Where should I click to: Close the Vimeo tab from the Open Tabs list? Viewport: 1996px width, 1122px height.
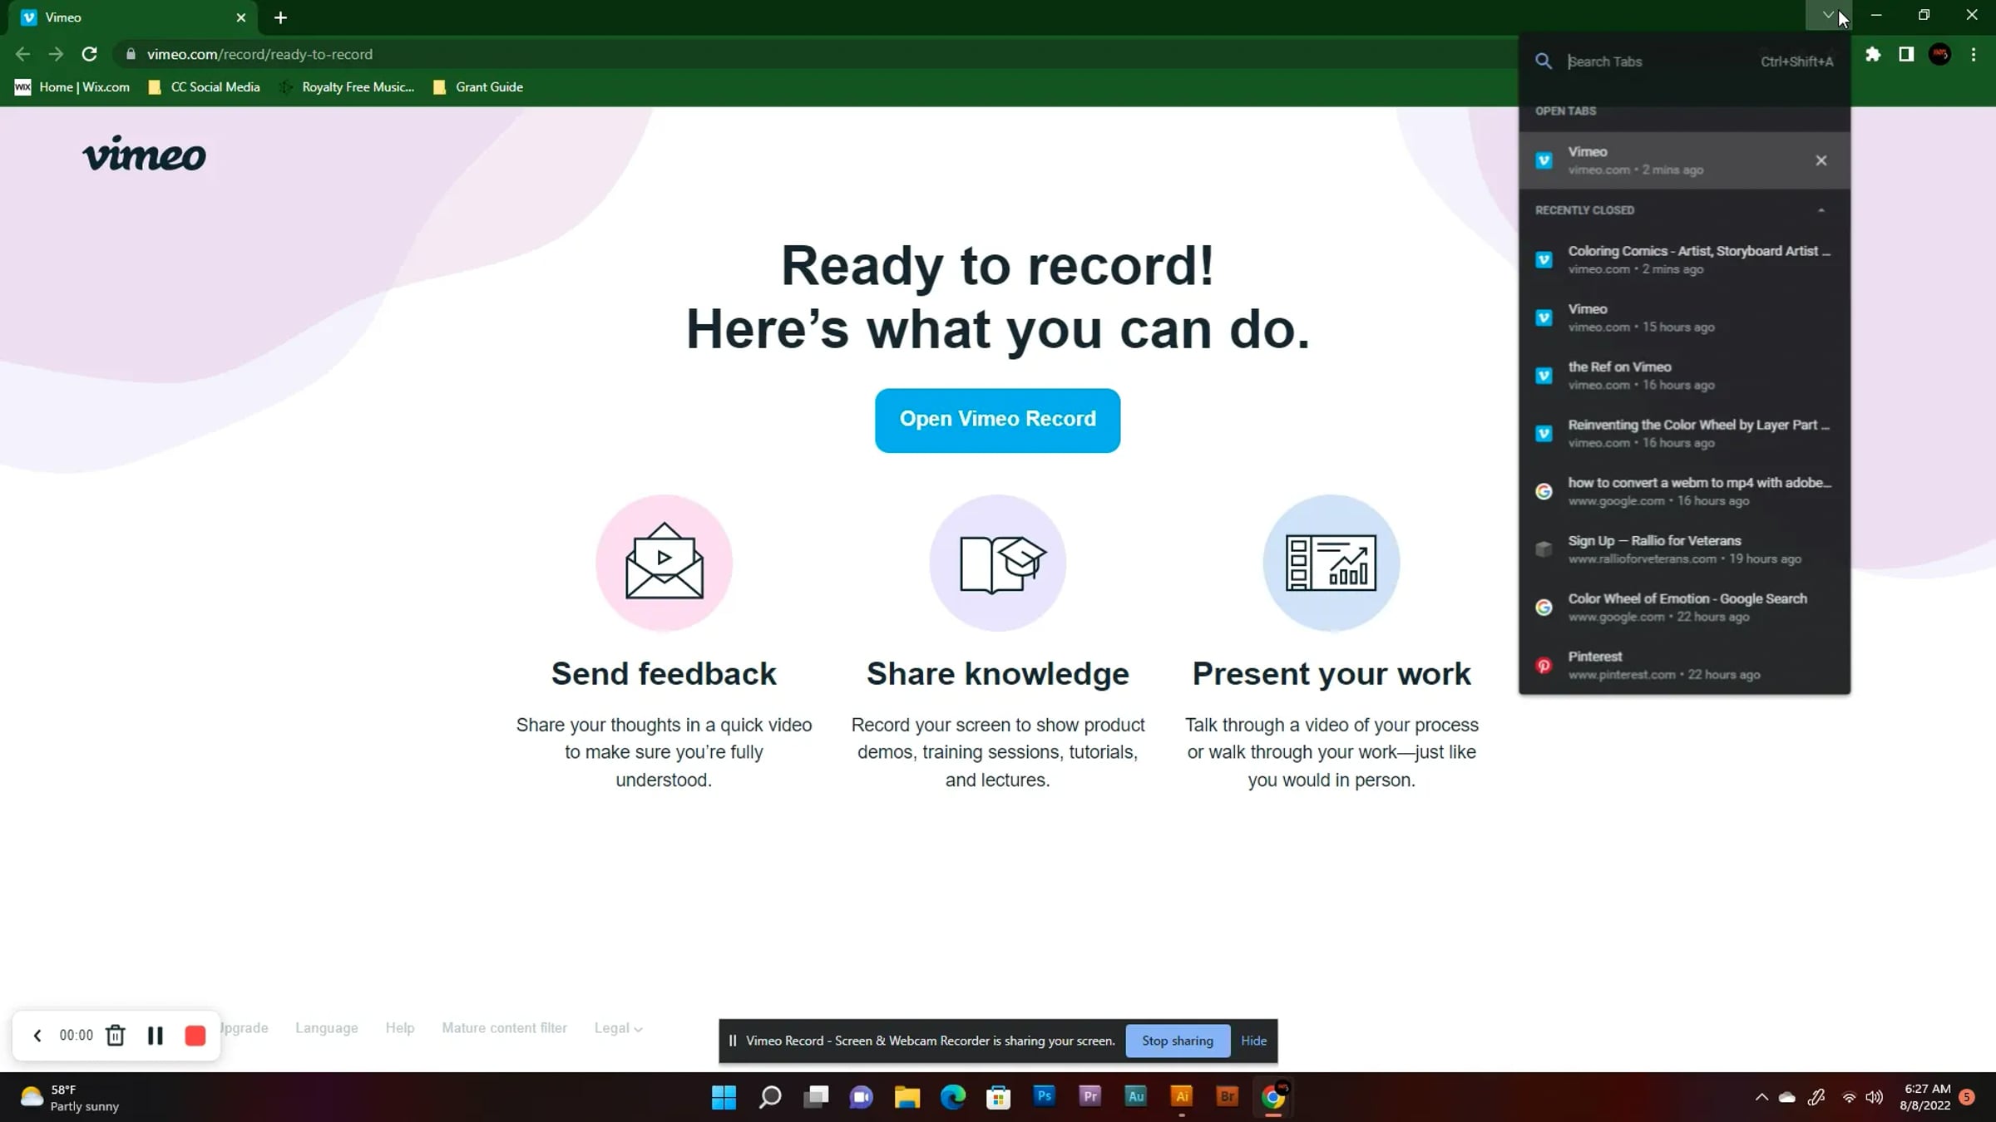pos(1821,160)
